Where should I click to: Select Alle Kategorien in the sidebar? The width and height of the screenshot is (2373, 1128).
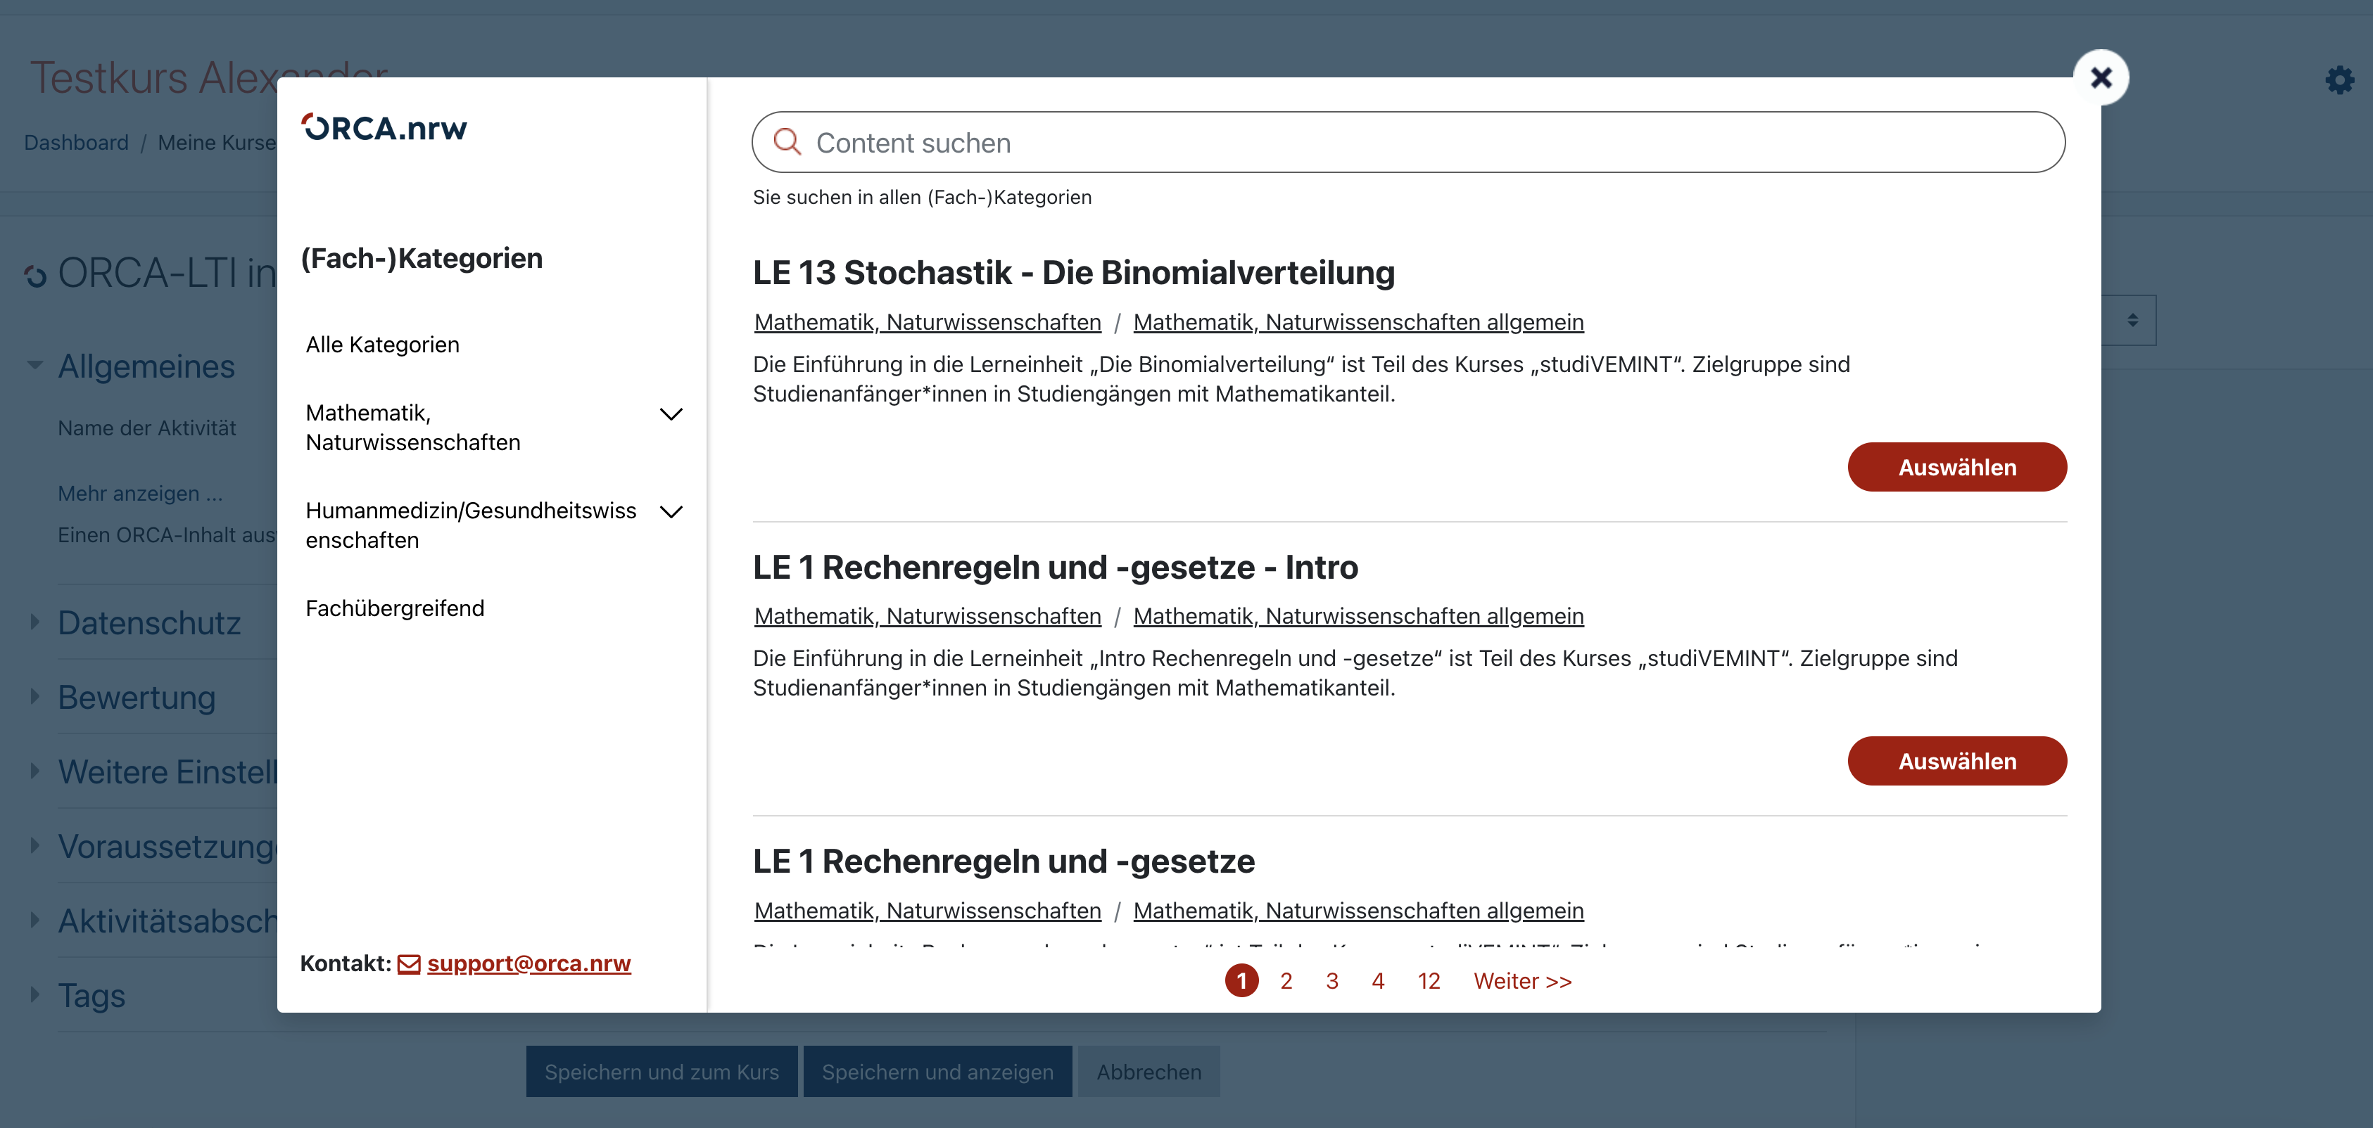click(382, 343)
